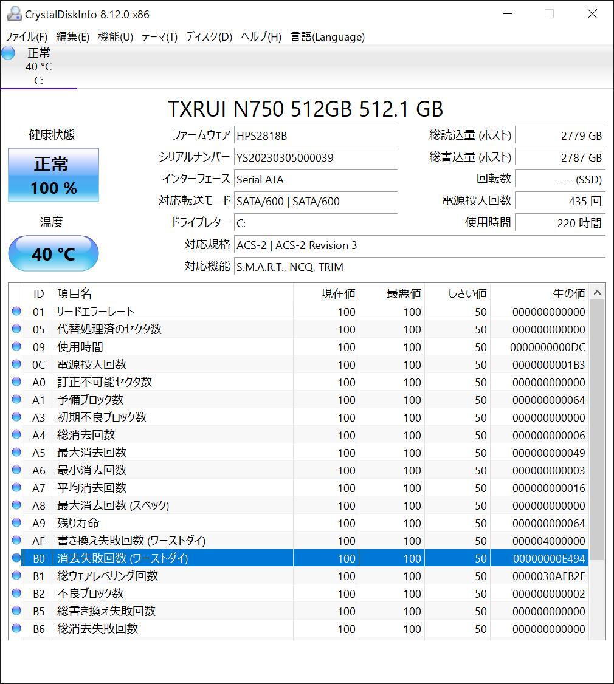614x684 pixels.
Task: Open the ヘルプ(H) menu
Action: (261, 37)
